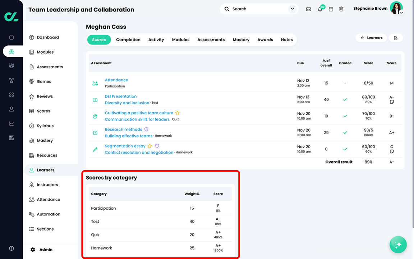Click the shield icon beside Research methods
This screenshot has width=414, height=259.
[146, 129]
